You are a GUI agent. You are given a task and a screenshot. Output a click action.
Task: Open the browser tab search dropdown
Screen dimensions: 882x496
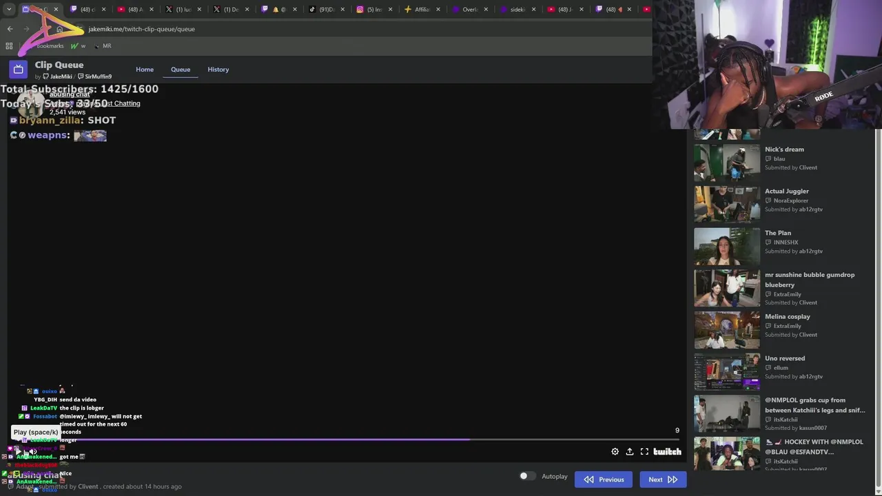pos(9,9)
